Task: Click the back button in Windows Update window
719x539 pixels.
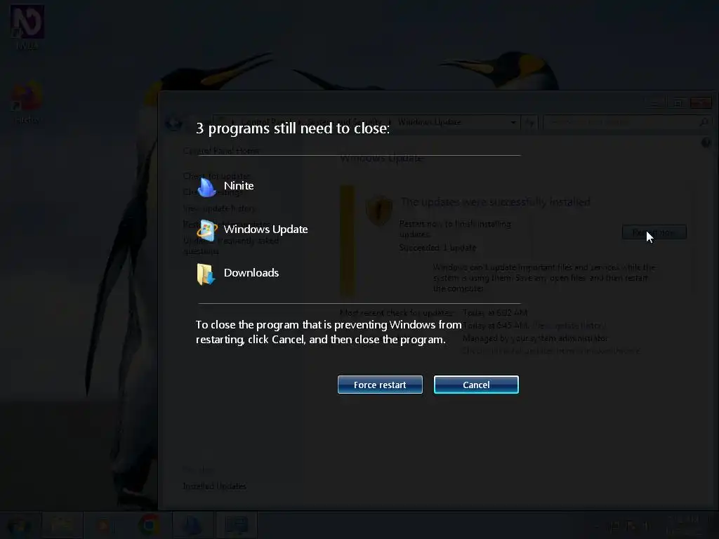Action: click(x=174, y=123)
